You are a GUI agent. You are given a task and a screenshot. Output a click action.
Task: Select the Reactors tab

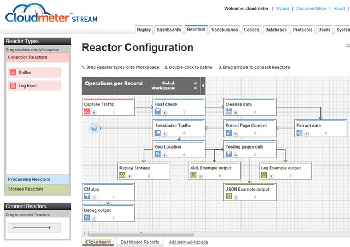click(x=196, y=30)
